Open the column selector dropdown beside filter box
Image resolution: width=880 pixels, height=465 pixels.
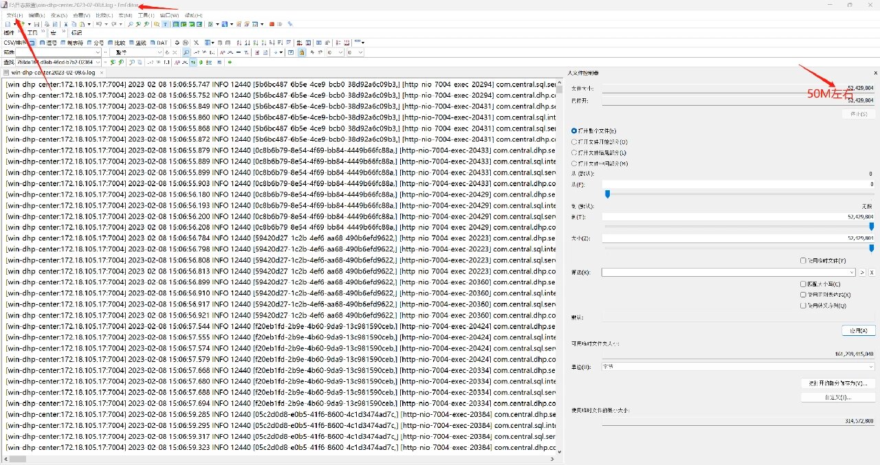[x=160, y=52]
